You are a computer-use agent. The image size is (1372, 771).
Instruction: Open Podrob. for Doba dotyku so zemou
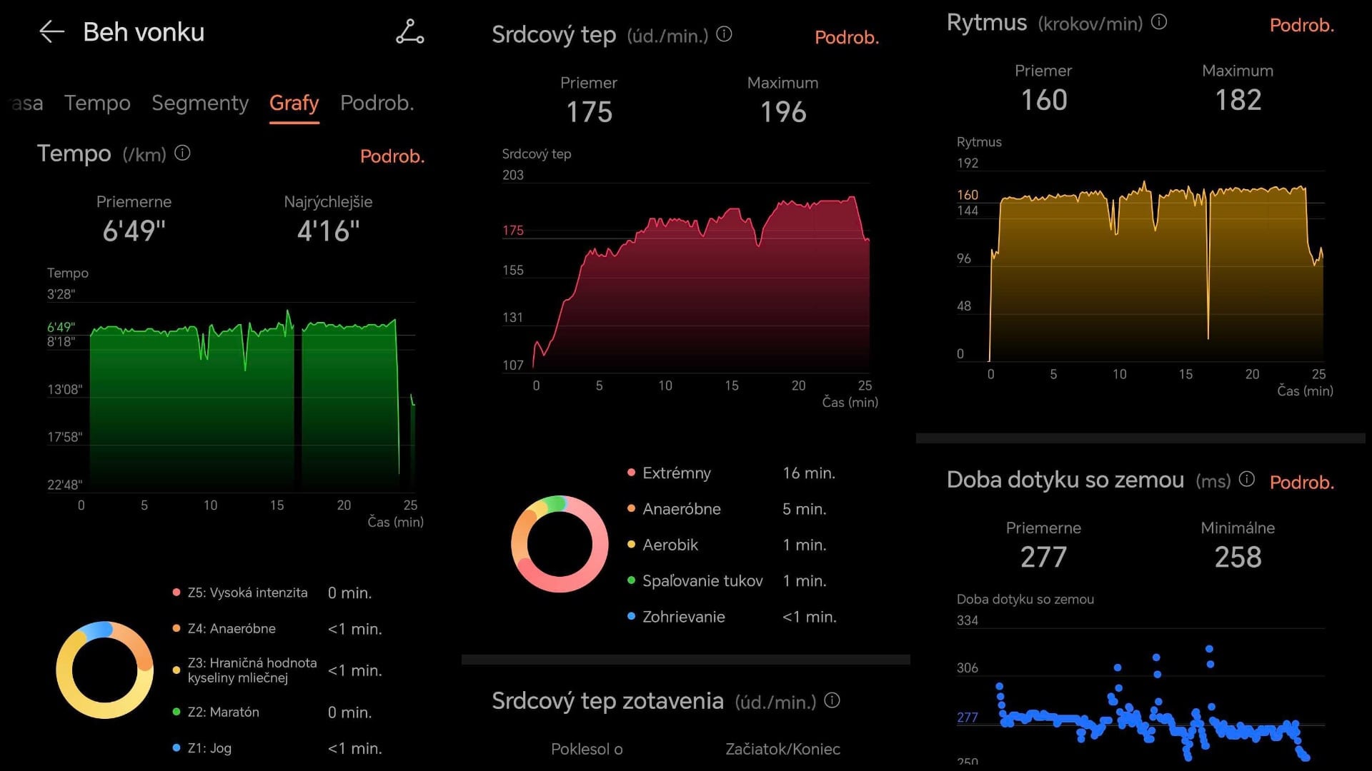pos(1301,482)
